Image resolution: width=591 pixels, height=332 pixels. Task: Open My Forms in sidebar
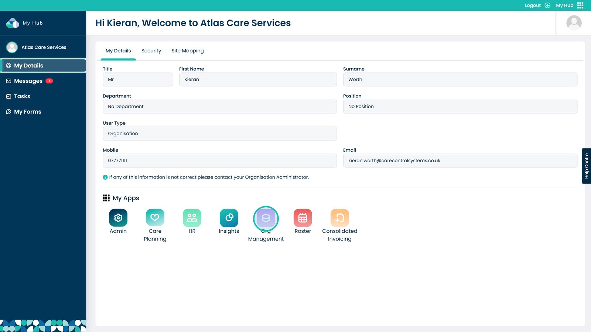click(28, 112)
